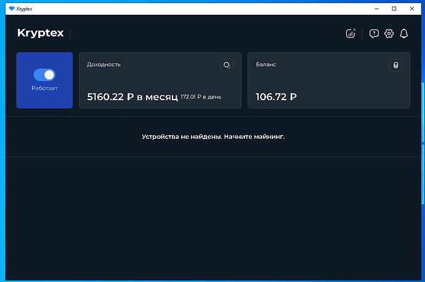
Task: Click the Kryptex logo in the header
Action: point(41,33)
